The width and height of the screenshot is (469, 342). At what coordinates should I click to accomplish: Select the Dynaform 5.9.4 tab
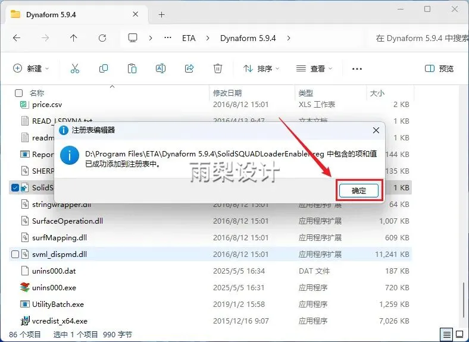[77, 14]
